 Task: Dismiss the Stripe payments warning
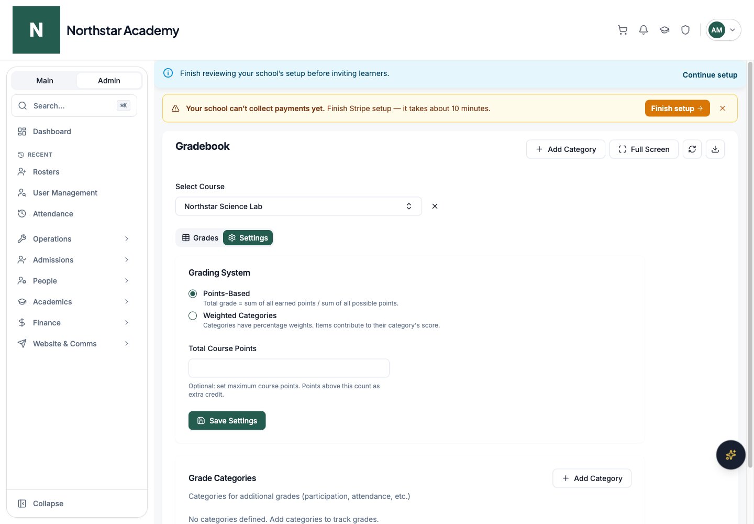click(x=723, y=108)
